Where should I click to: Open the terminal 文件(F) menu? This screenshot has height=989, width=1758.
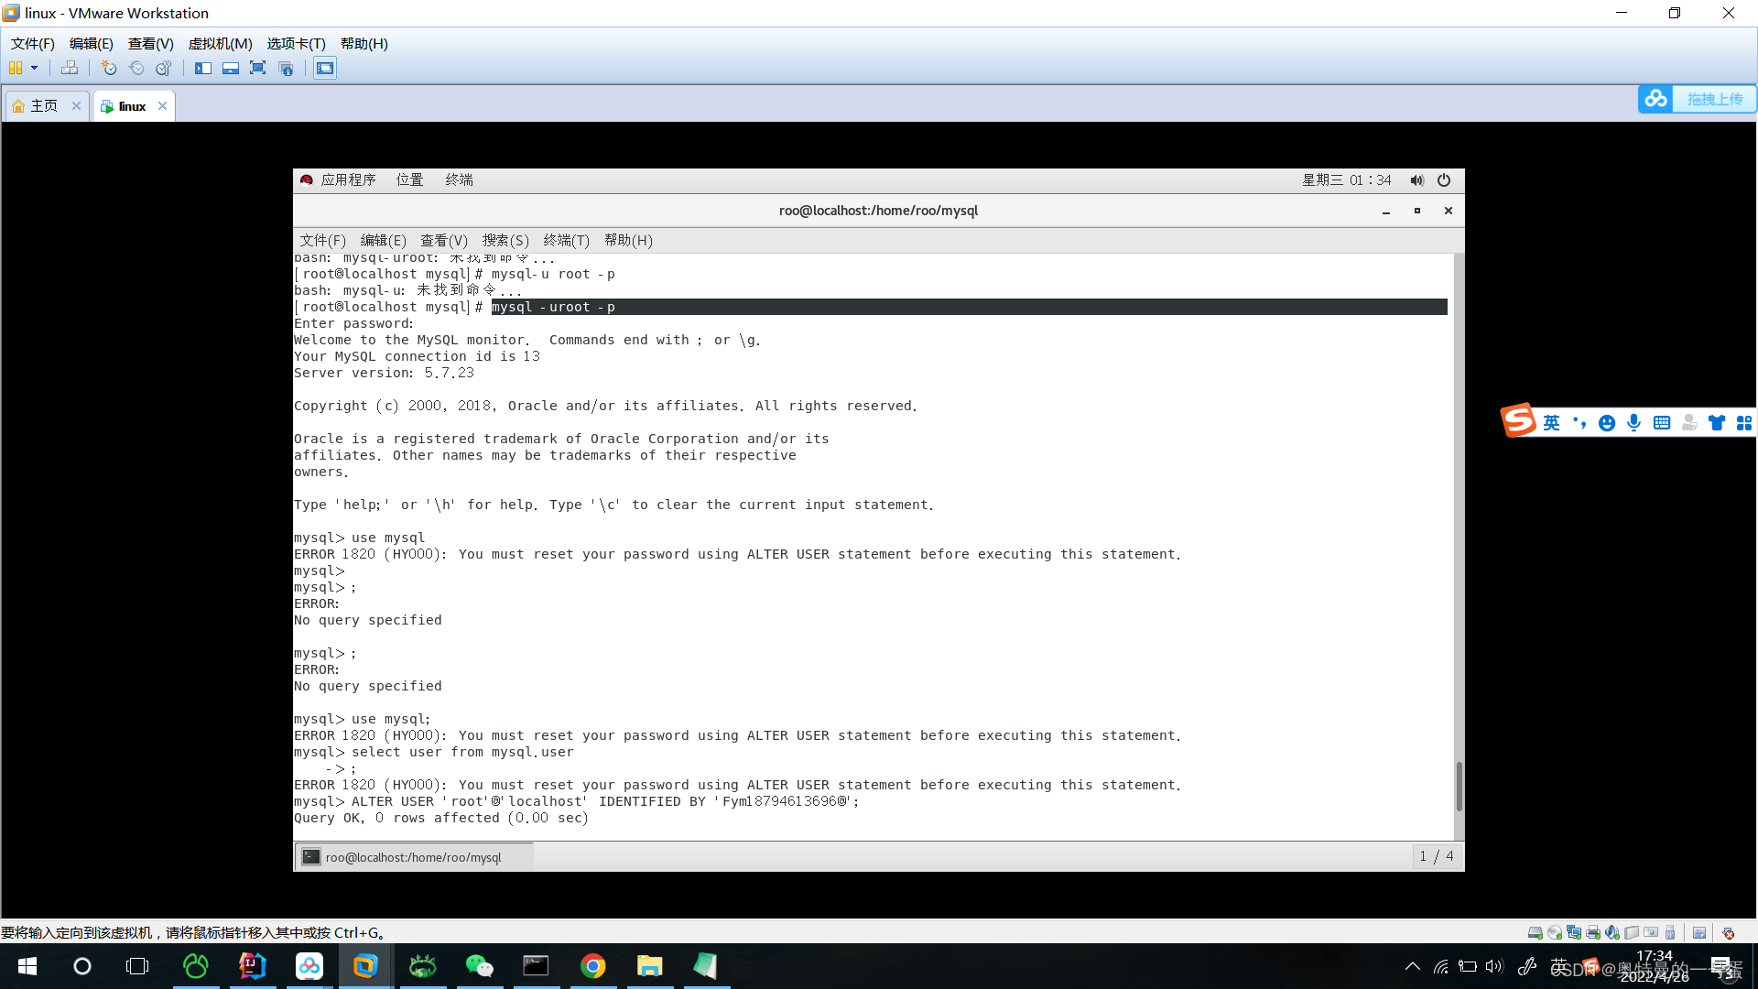(x=323, y=240)
